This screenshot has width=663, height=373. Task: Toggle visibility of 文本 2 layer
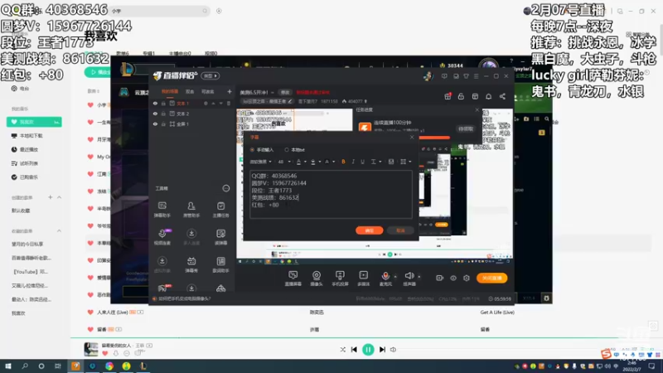pos(155,114)
